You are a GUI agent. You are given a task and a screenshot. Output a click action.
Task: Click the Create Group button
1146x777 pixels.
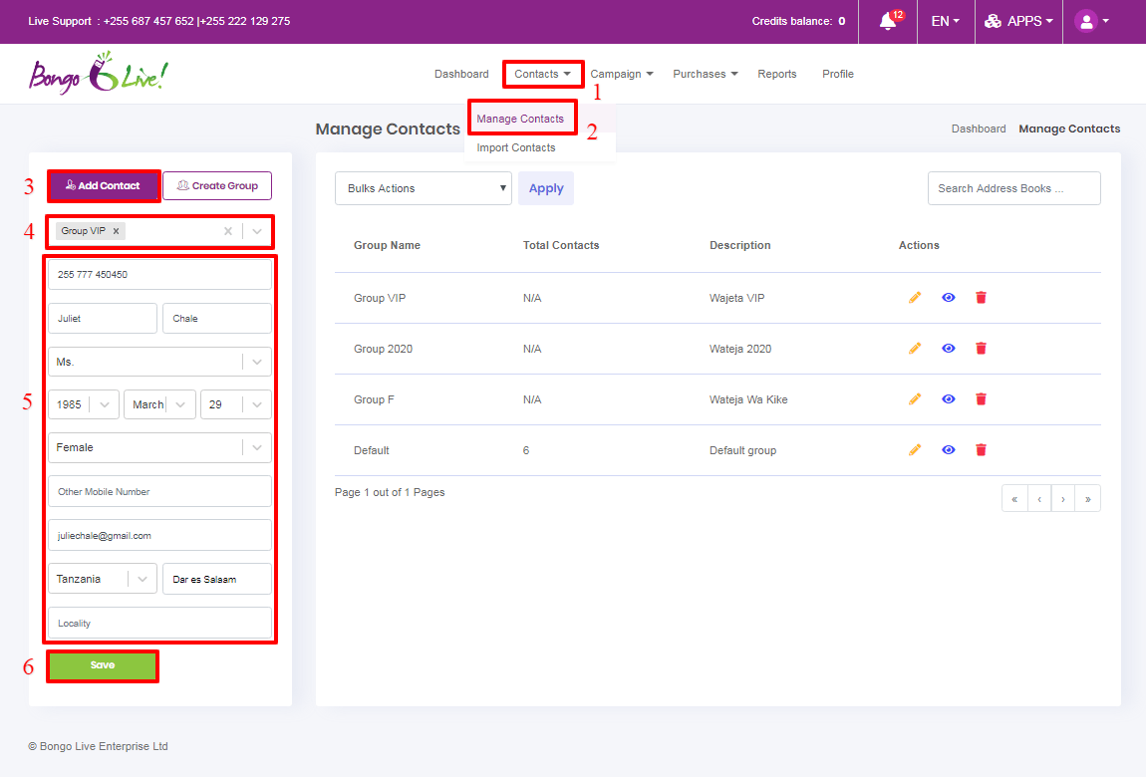(x=217, y=186)
